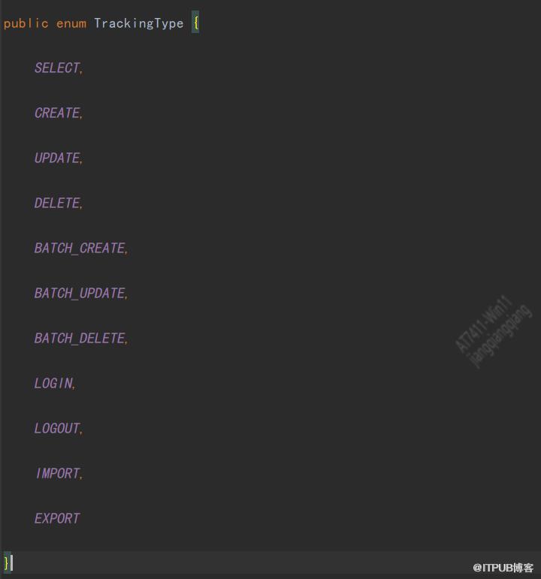This screenshot has width=541, height=579.
Task: Click the TrackingType enum name
Action: click(x=138, y=23)
